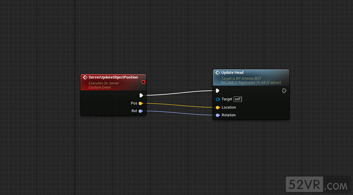Click the exec output pin on Update Head
Screen dimensions: 353x195
click(x=284, y=91)
